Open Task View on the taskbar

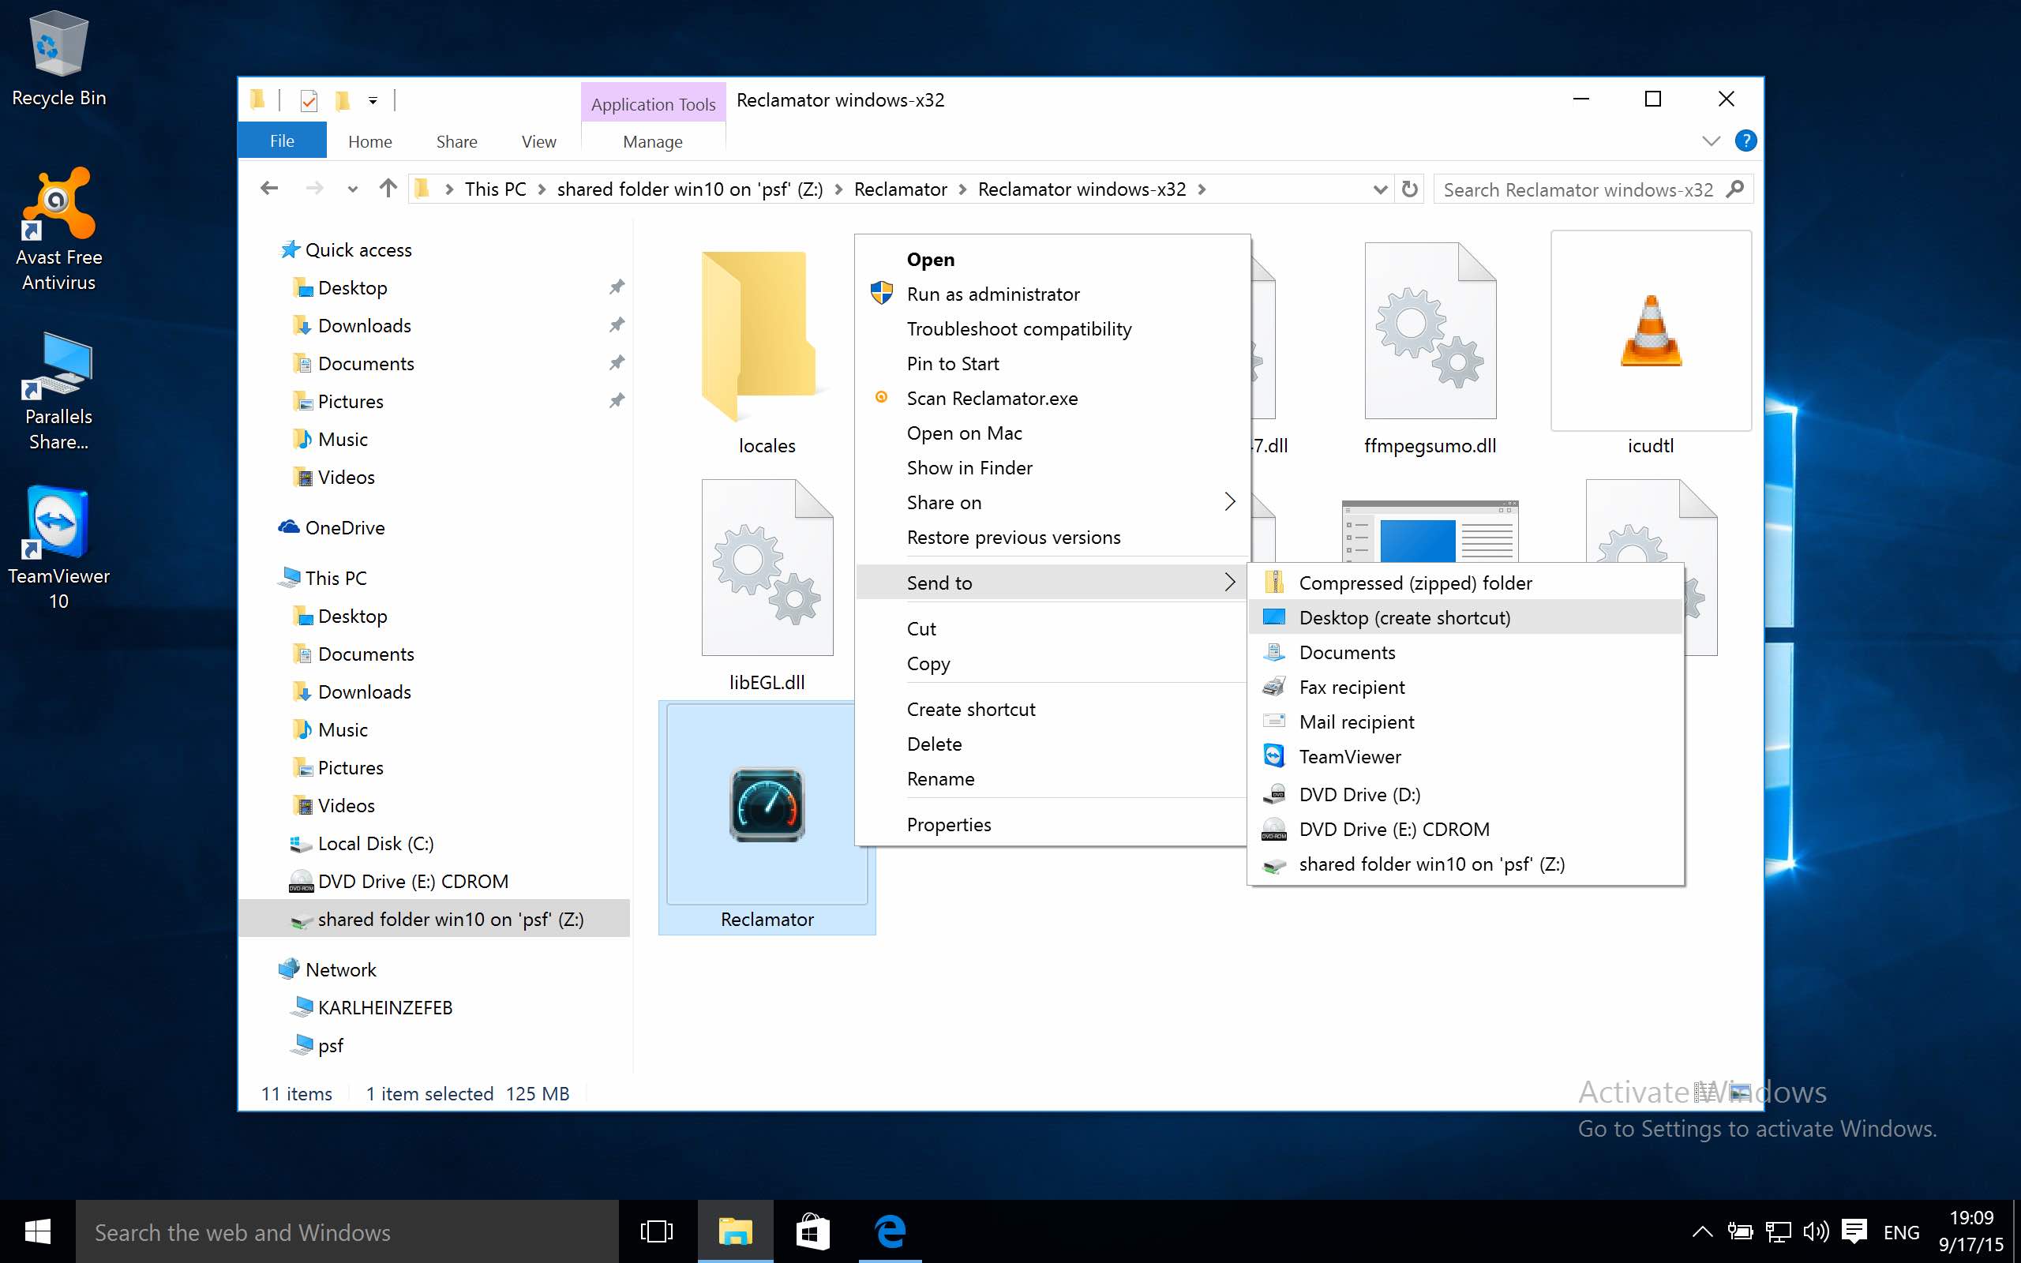(656, 1231)
